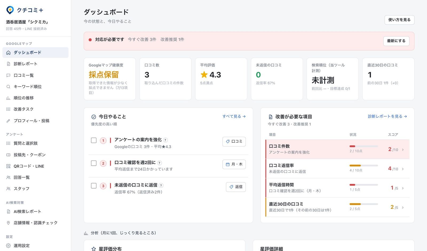Click the speech bubble icon beside 口コミ一覧
The width and height of the screenshot is (427, 251).
8,75
